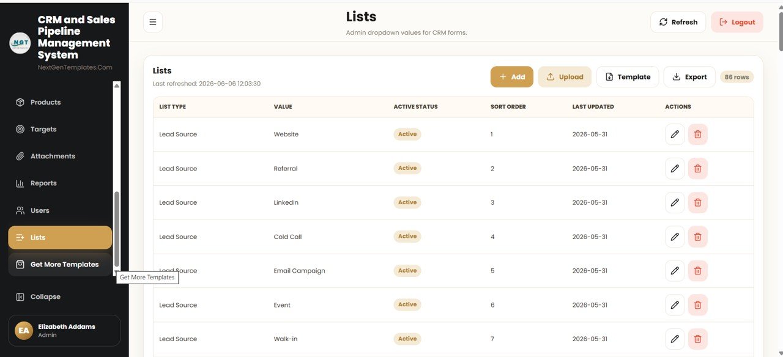Click the SORT ORDER column header
Screen dimensions: 783x357
click(508, 107)
